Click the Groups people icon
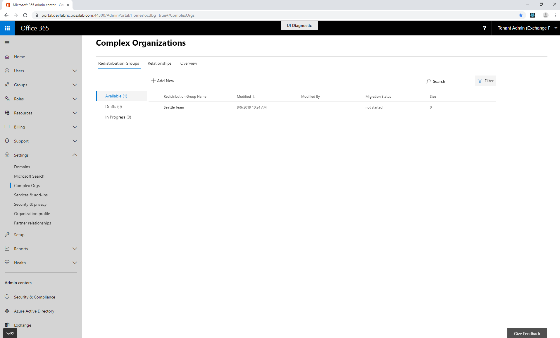 click(7, 85)
